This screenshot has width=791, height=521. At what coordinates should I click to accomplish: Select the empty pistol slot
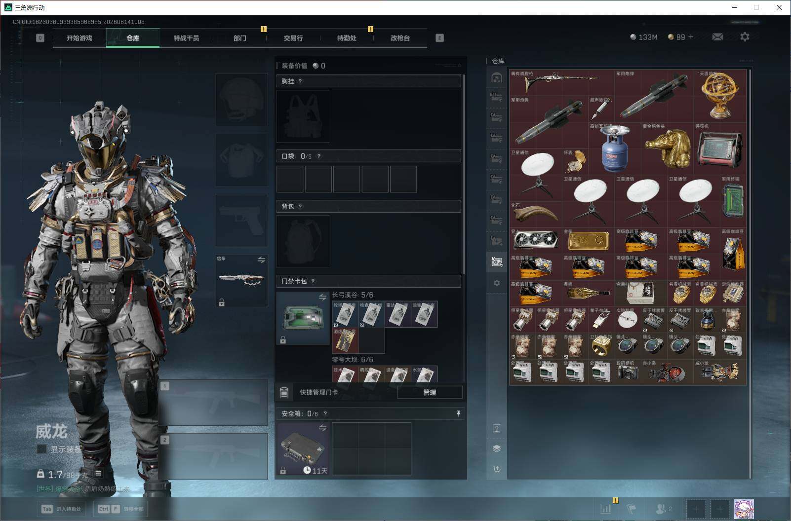point(241,221)
